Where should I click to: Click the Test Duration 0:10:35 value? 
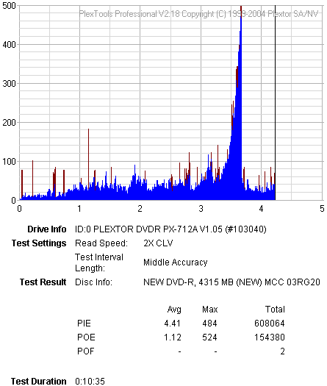tap(90, 382)
